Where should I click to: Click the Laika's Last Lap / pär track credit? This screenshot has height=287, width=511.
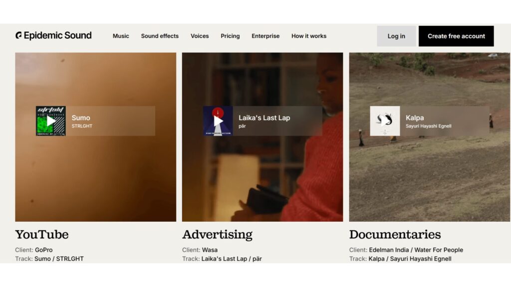coord(232,259)
